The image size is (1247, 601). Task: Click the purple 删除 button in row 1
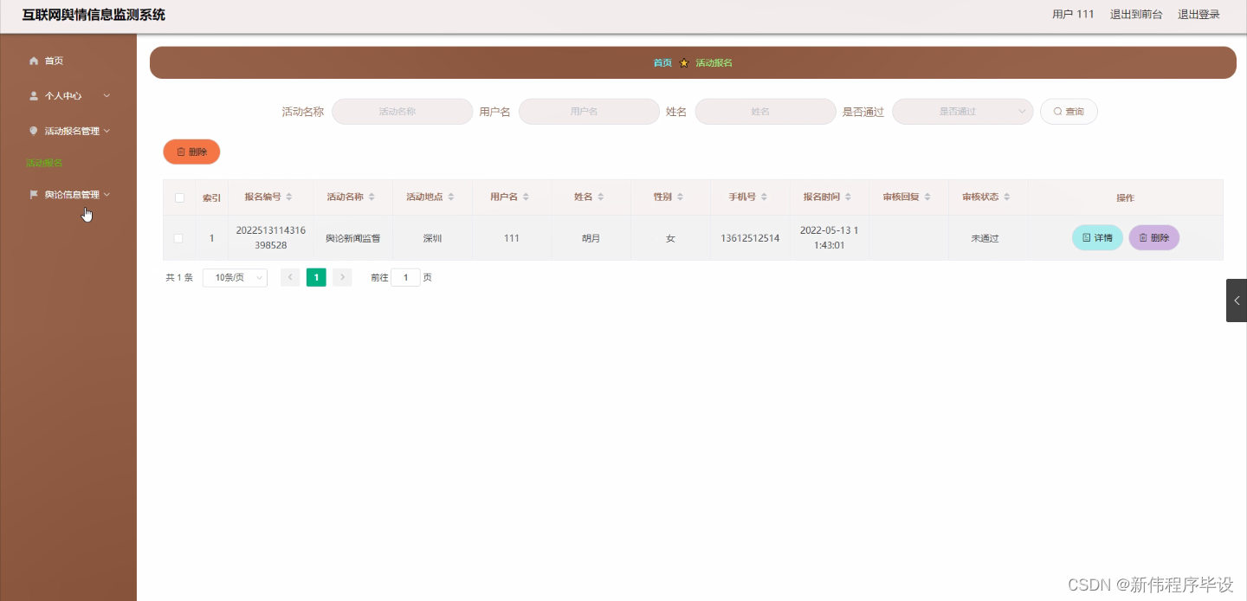point(1153,237)
